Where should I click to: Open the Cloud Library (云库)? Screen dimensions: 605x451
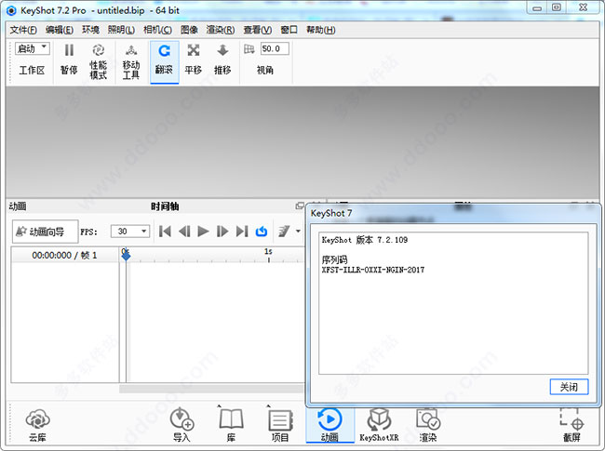coord(37,426)
